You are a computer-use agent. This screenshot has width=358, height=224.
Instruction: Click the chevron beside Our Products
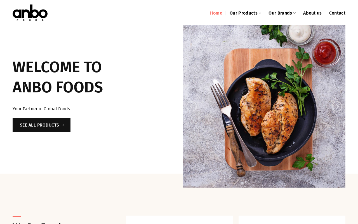(260, 13)
